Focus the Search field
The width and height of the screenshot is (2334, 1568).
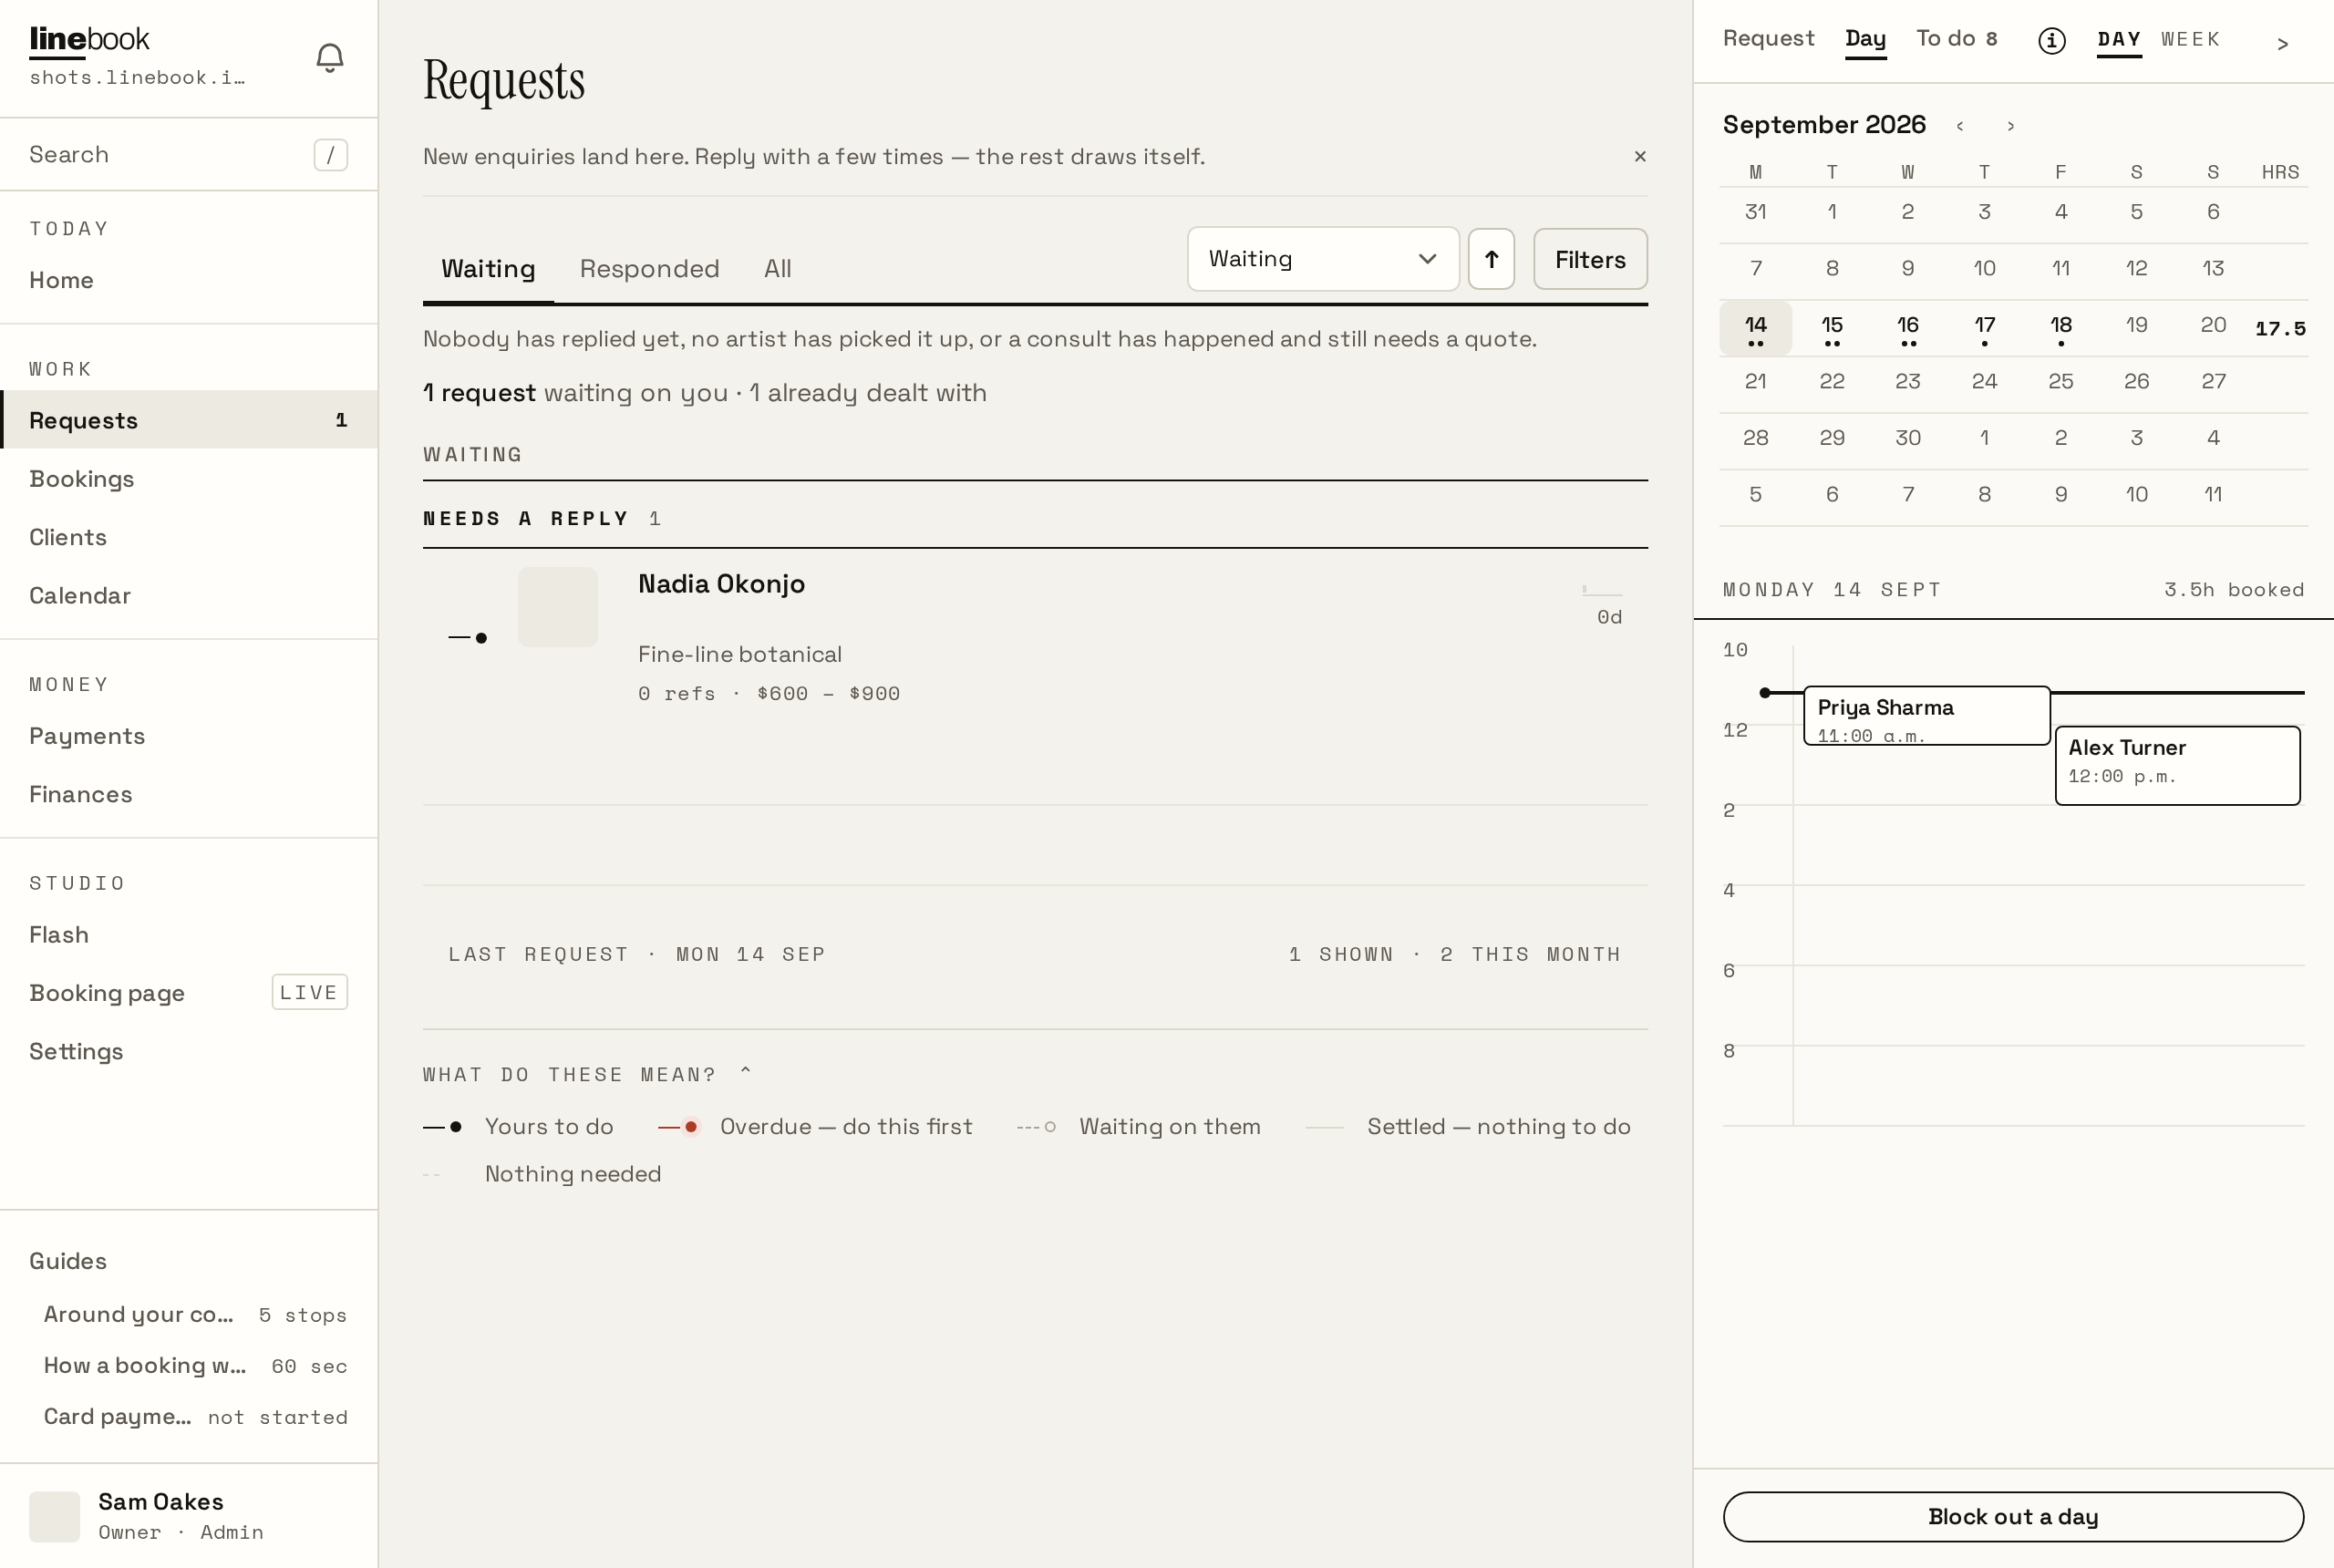(189, 155)
